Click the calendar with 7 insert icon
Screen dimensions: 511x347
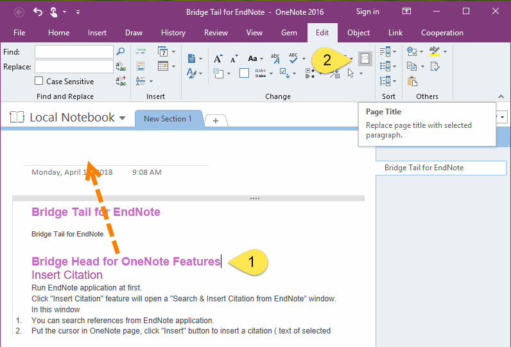(162, 51)
